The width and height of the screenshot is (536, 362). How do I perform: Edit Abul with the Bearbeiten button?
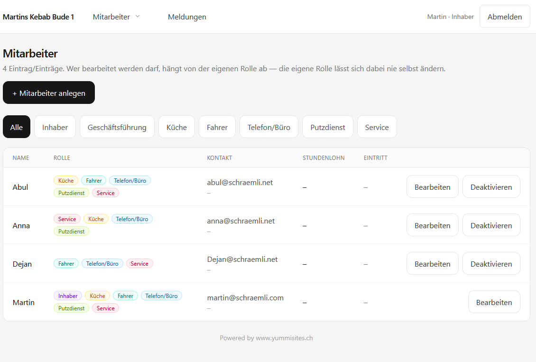432,186
